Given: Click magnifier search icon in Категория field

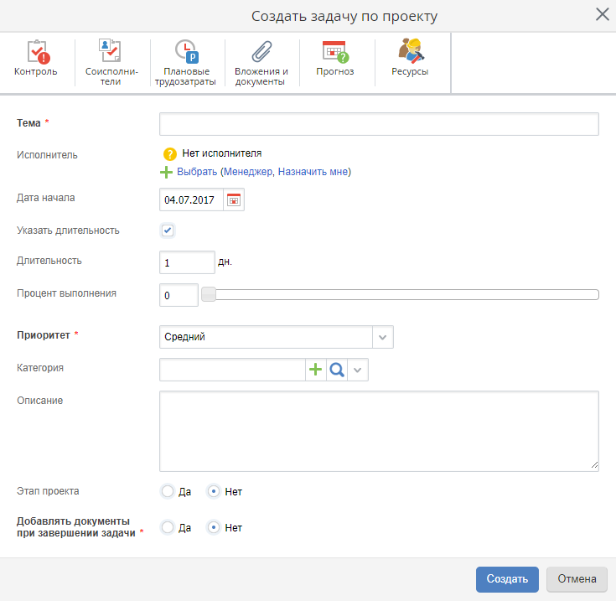Looking at the screenshot, I should click(x=337, y=370).
